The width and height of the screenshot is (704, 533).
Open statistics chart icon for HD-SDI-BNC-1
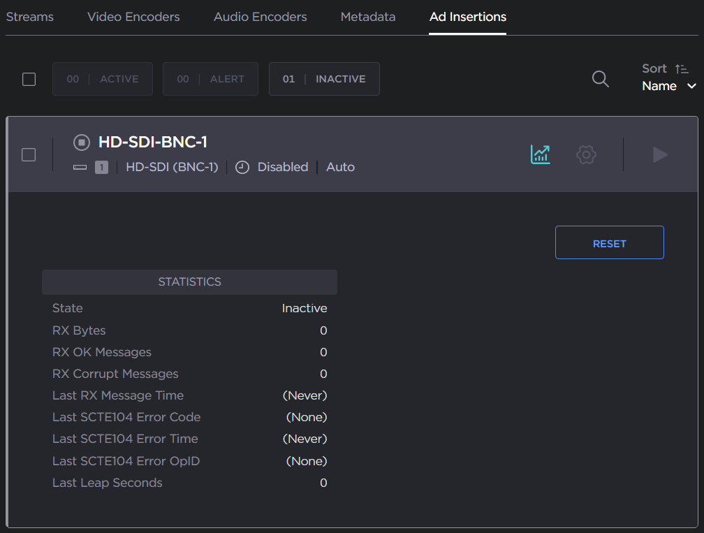[x=540, y=154]
